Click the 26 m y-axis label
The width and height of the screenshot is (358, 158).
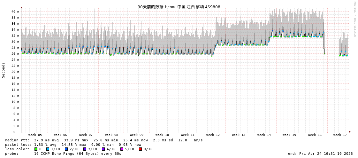click(x=16, y=54)
